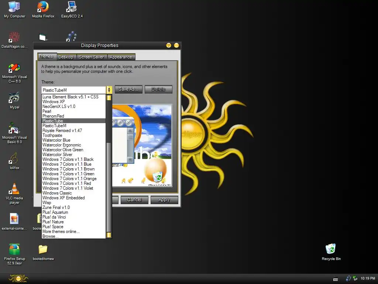Click the theme preview image

[142, 145]
